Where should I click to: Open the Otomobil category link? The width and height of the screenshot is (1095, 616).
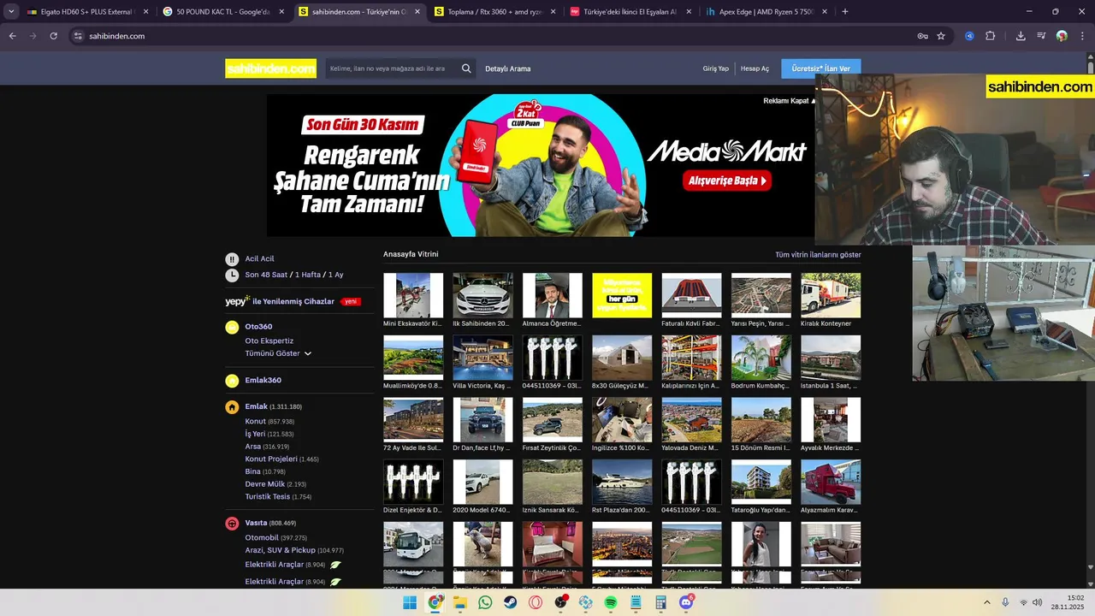(x=262, y=538)
